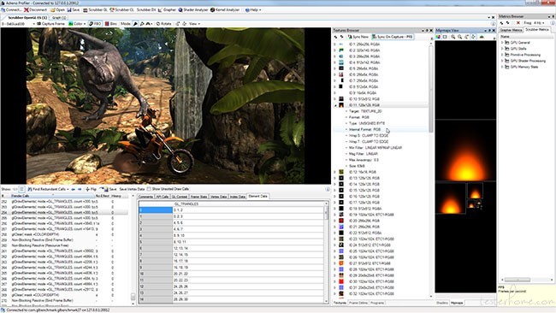This screenshot has height=313, width=556.
Task: Open the View dropdown
Action: coord(194,24)
